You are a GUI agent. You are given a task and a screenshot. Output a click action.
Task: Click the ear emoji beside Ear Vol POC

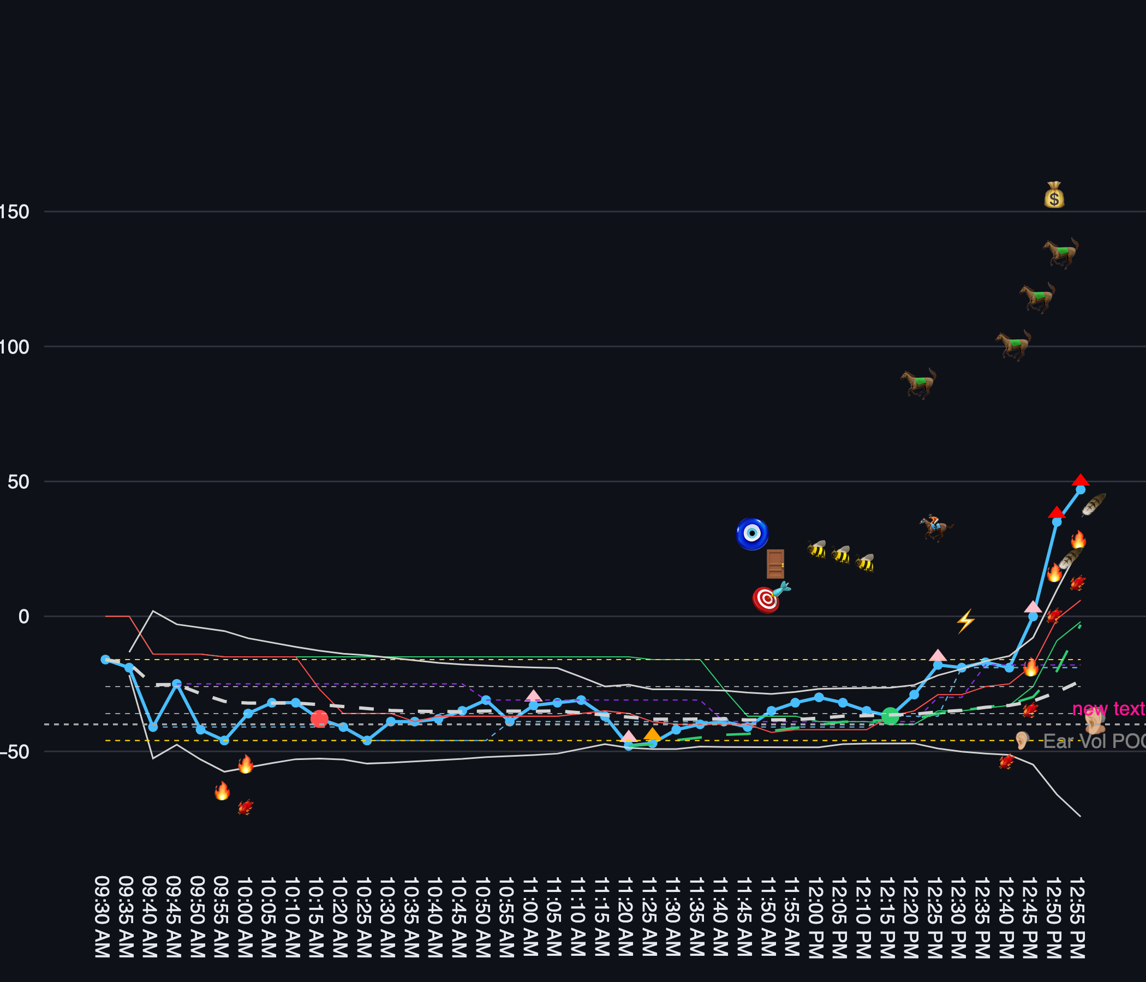click(1022, 740)
